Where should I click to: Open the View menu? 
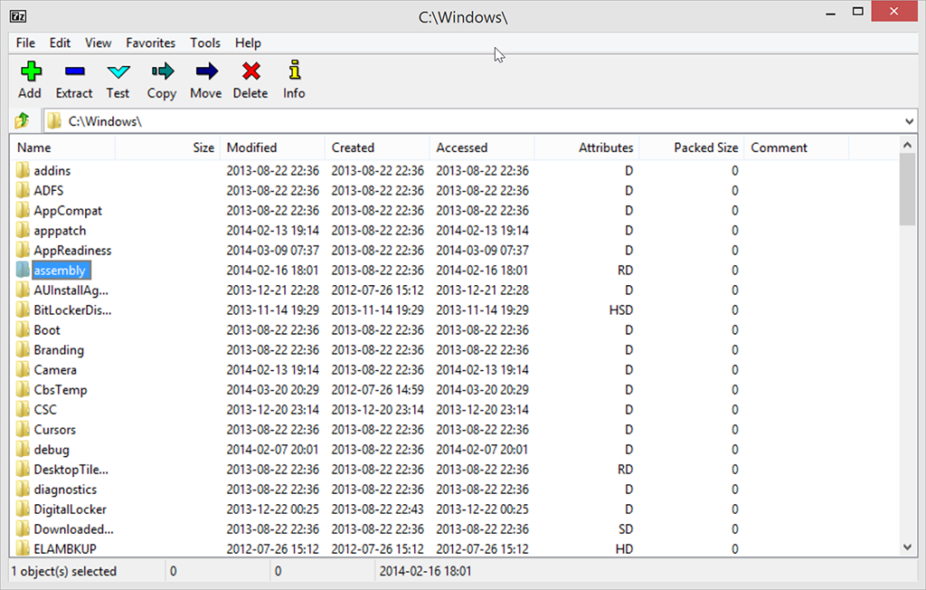coord(98,43)
